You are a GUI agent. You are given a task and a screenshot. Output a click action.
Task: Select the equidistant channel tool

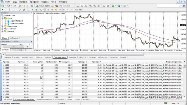coord(24,10)
